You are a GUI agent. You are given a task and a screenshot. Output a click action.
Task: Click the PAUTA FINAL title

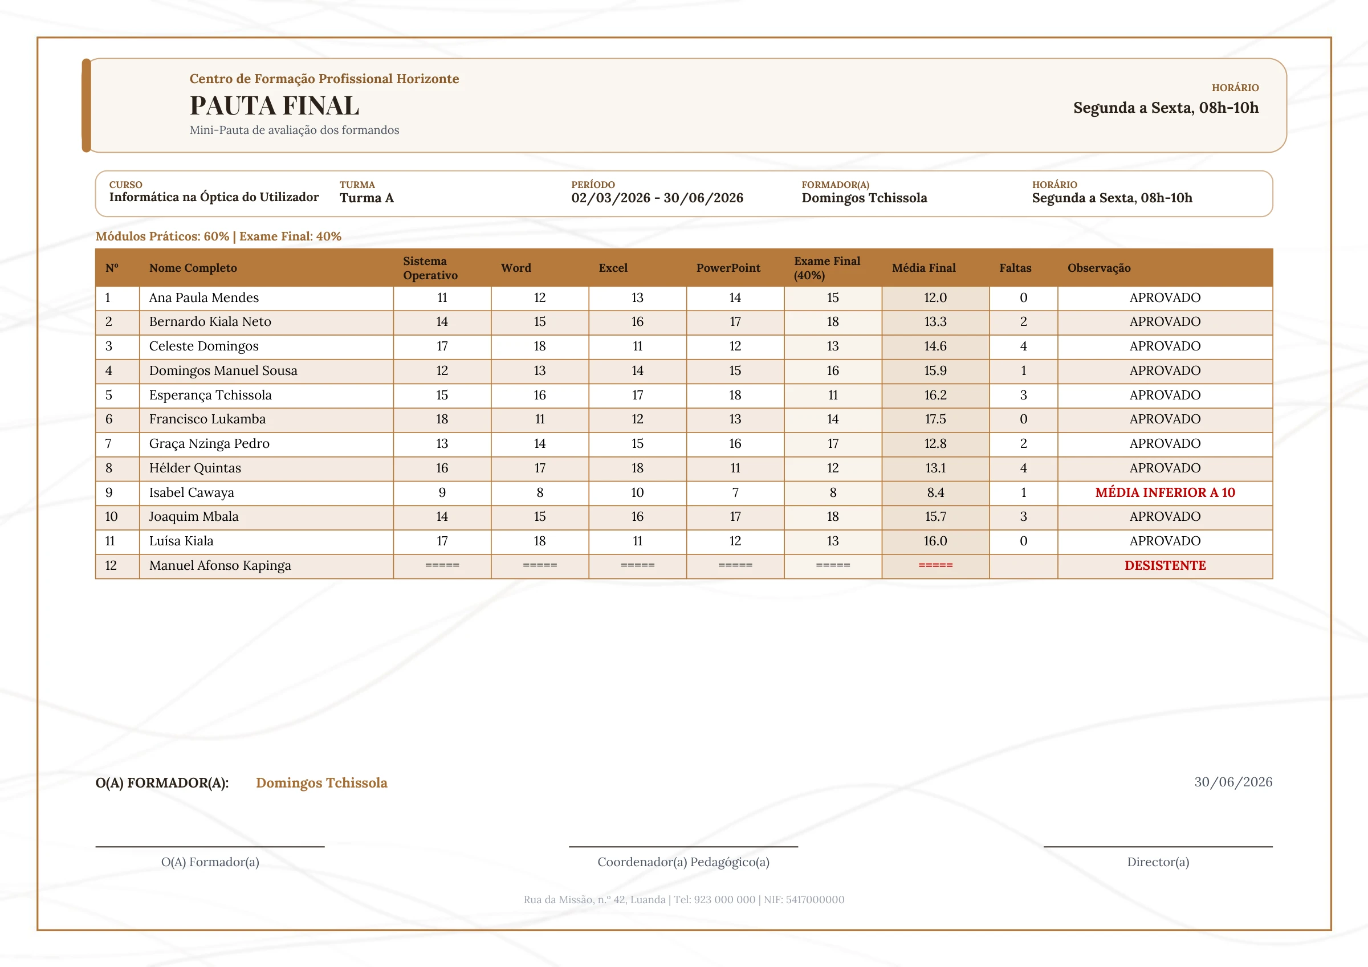pos(275,105)
